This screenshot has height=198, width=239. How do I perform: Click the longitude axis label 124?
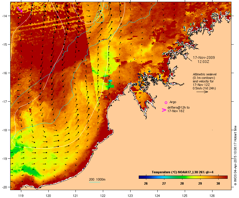tap(157, 196)
